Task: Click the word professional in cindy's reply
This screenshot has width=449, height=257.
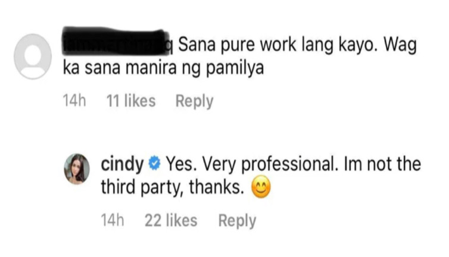Action: coord(290,165)
